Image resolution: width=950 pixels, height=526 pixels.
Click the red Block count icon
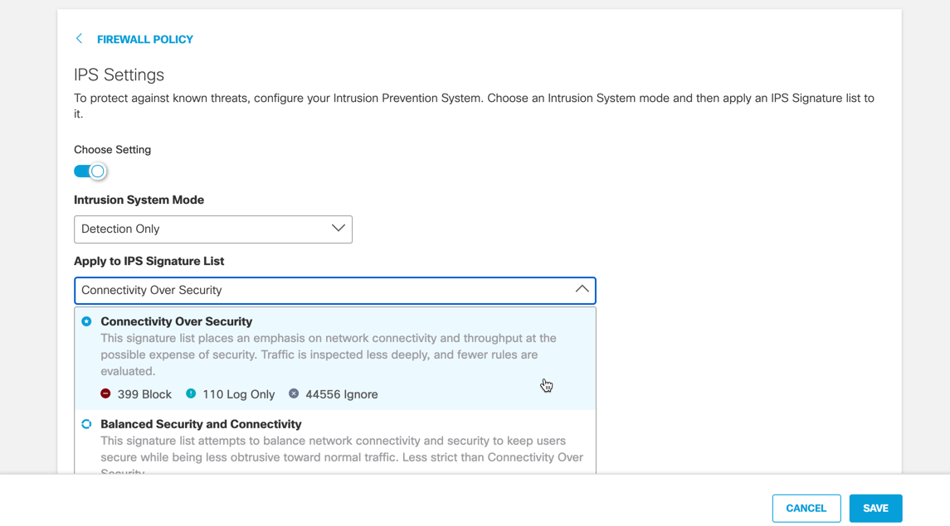105,393
